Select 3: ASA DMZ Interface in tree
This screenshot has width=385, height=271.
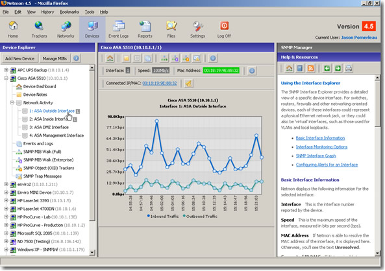pos(49,127)
